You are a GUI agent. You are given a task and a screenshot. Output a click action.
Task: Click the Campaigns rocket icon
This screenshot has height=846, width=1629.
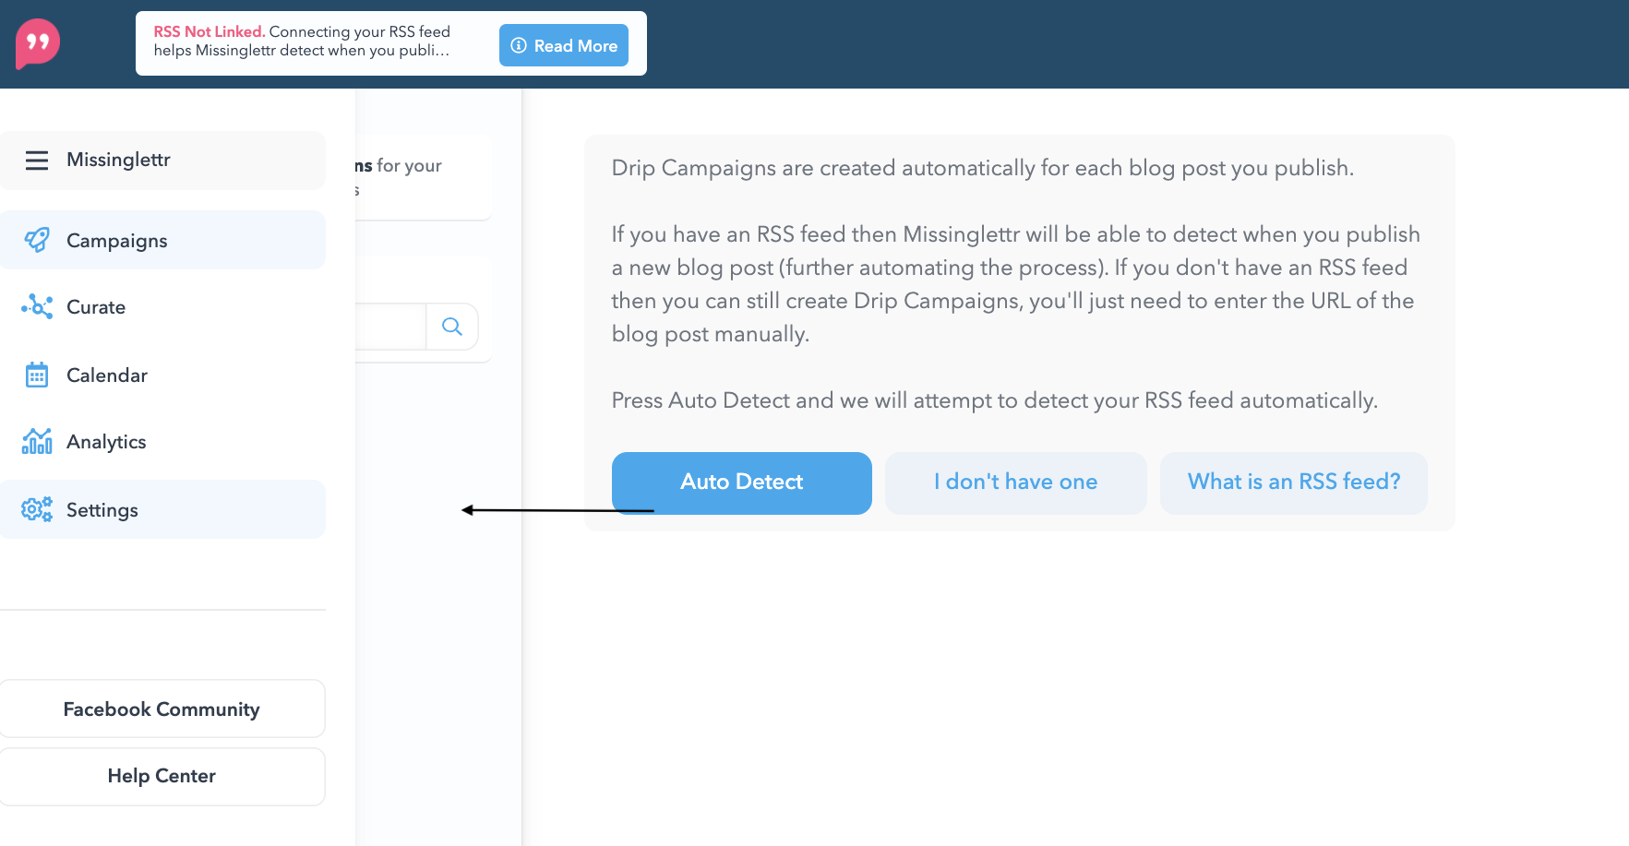tap(37, 240)
